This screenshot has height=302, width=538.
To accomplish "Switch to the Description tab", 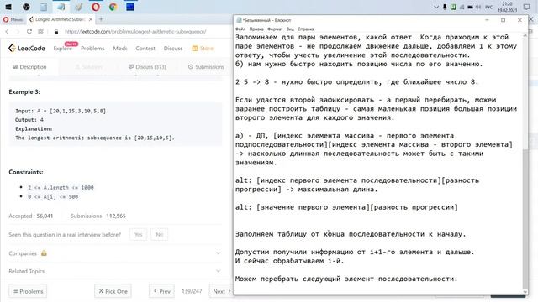I will tap(29, 67).
